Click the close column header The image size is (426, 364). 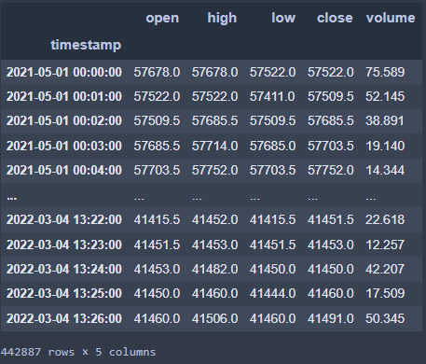click(x=335, y=18)
